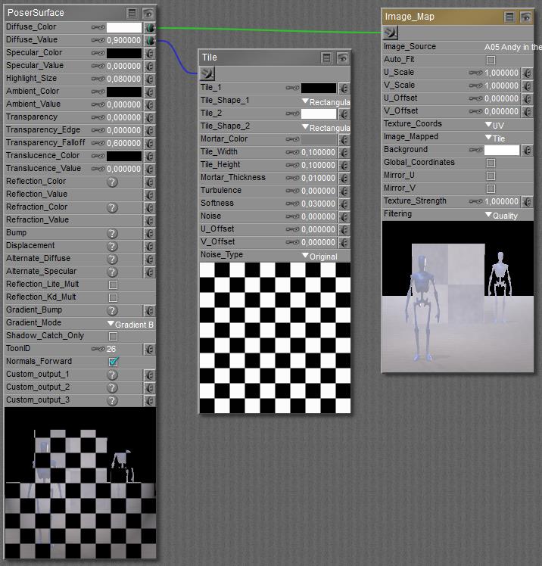Click Tile_Width input connector plug
Screen dimensions: 542x566
344,152
